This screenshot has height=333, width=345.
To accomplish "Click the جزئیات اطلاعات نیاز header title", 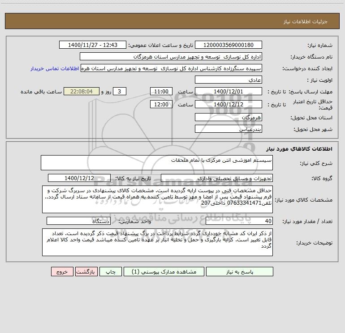I will pos(306,21).
